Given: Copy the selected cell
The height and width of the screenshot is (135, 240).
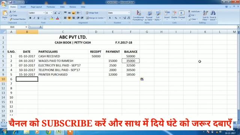Looking at the screenshot, I should pos(13,15).
